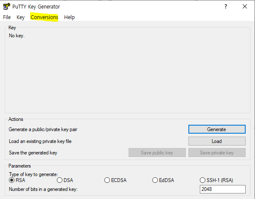255x199 pixels.
Task: Click the question mark help button
Action: pos(226,6)
